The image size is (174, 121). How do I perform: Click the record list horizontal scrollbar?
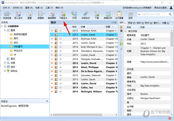pyautogui.click(x=77, y=115)
